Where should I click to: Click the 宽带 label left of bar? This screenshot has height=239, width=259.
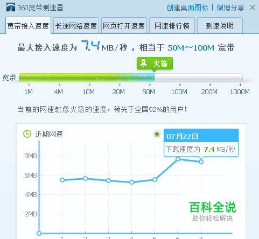[9, 78]
